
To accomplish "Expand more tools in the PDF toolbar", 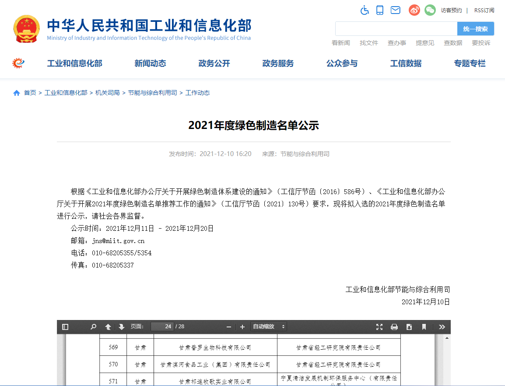I will (x=442, y=327).
